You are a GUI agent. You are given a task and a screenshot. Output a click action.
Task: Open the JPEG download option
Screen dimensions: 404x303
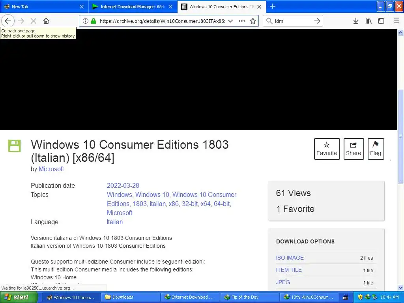point(283,282)
